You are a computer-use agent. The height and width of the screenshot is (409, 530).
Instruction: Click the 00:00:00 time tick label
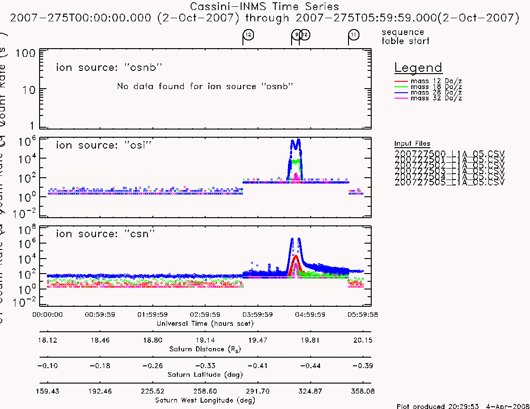tap(47, 314)
